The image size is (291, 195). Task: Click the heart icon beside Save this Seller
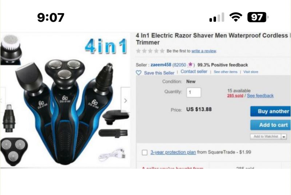139,73
